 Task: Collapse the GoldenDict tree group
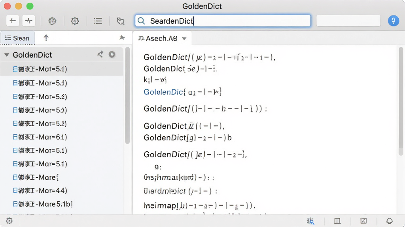tap(7, 55)
